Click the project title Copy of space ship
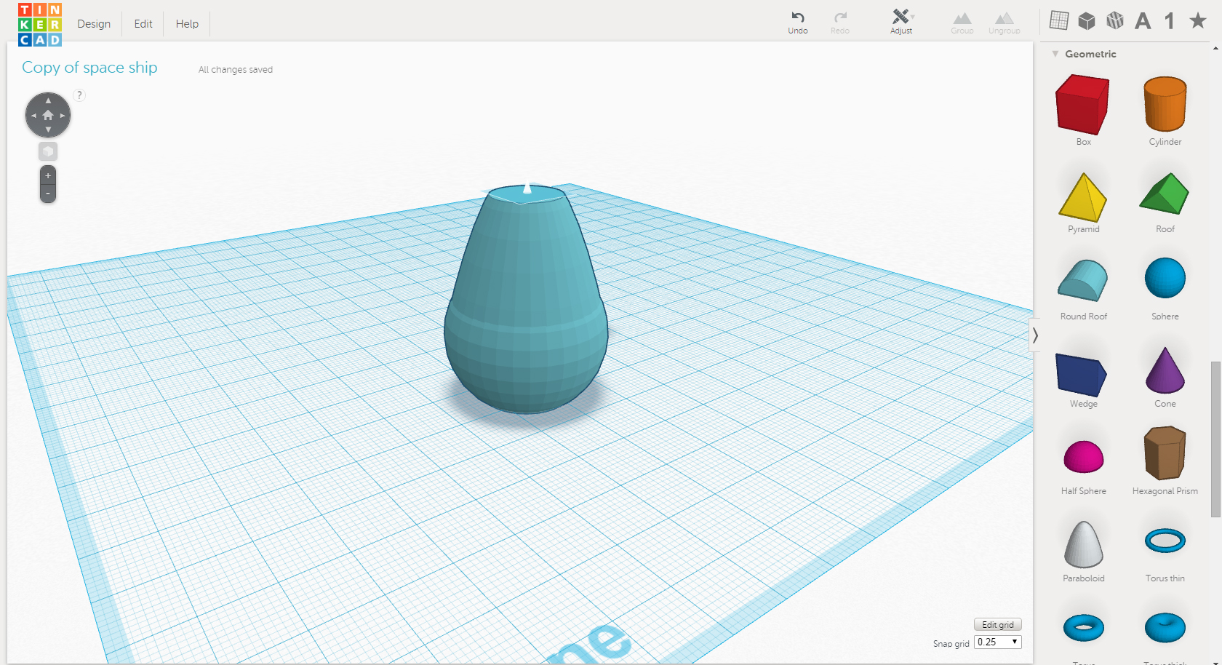 tap(89, 68)
